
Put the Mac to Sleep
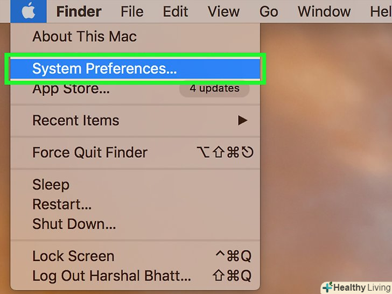pos(135,185)
